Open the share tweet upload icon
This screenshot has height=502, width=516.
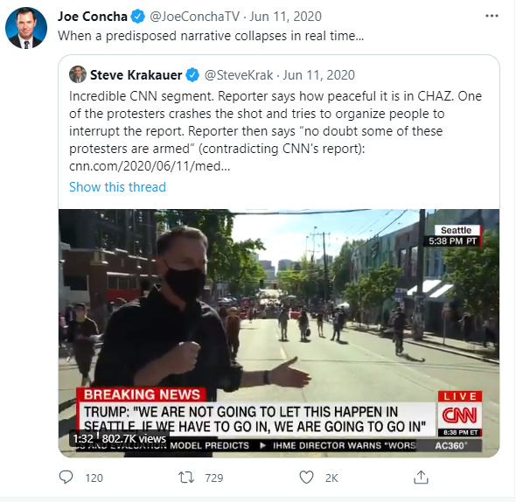[x=421, y=477]
